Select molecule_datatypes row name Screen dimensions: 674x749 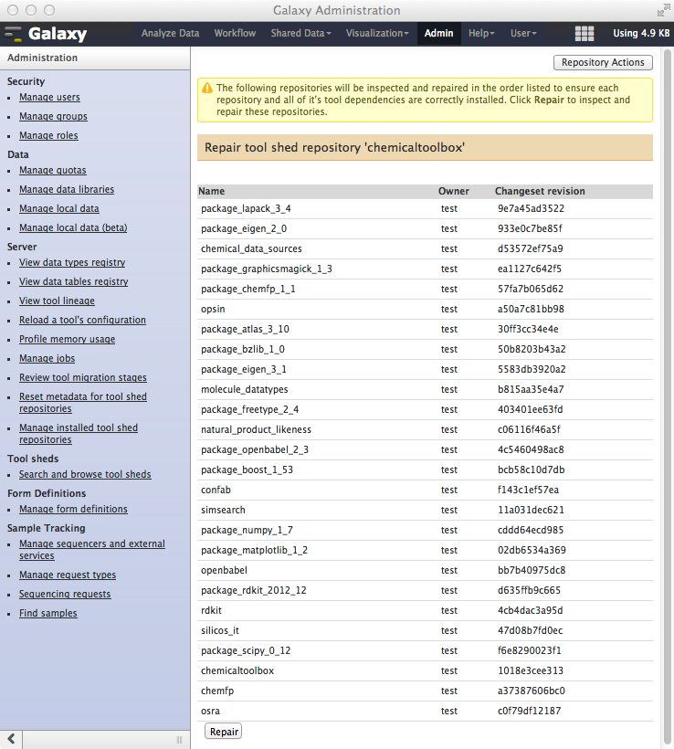point(244,389)
